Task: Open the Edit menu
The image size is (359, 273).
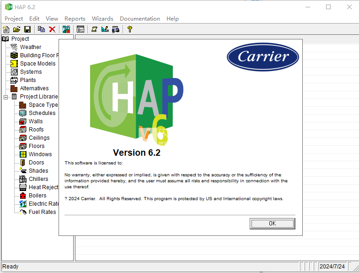Action: [34, 19]
